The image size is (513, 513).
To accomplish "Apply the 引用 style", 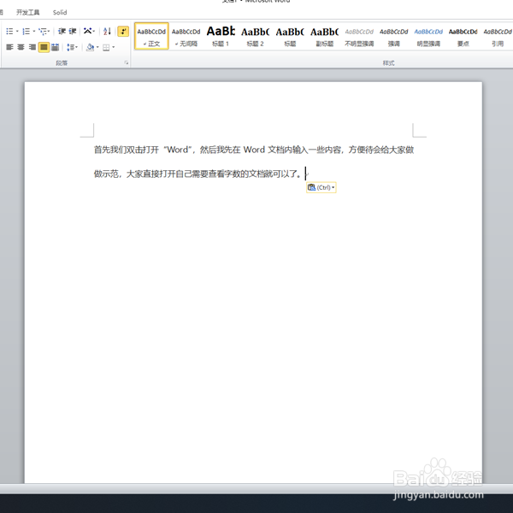I will pyautogui.click(x=498, y=36).
